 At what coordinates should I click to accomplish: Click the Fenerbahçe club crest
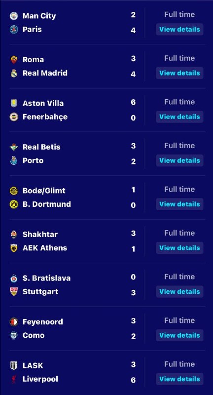click(x=14, y=117)
